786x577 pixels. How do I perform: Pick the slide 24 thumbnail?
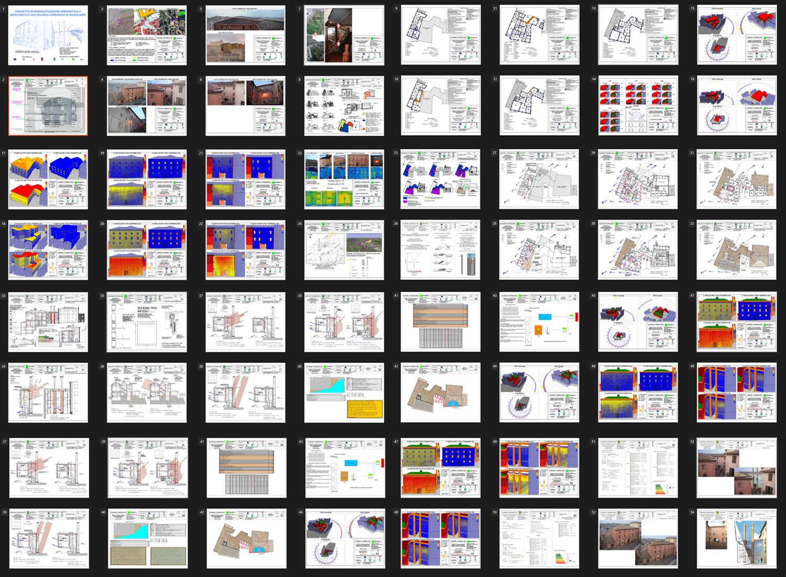(x=344, y=250)
